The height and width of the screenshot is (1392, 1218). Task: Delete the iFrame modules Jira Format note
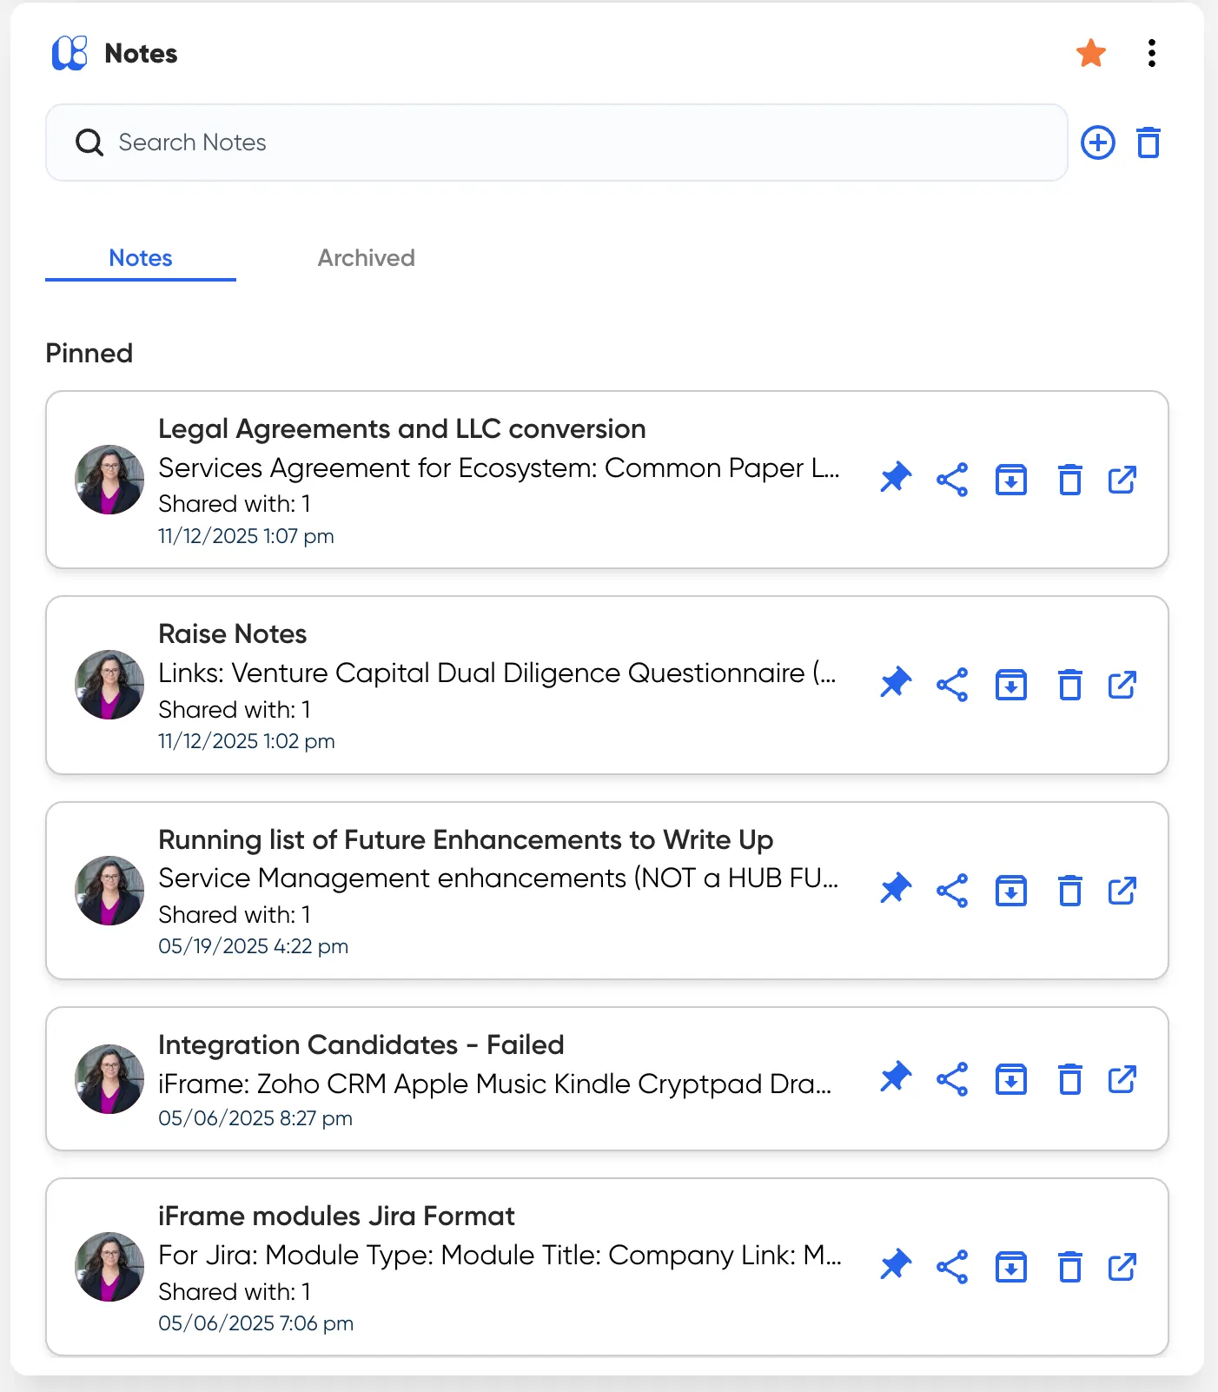[1070, 1267]
